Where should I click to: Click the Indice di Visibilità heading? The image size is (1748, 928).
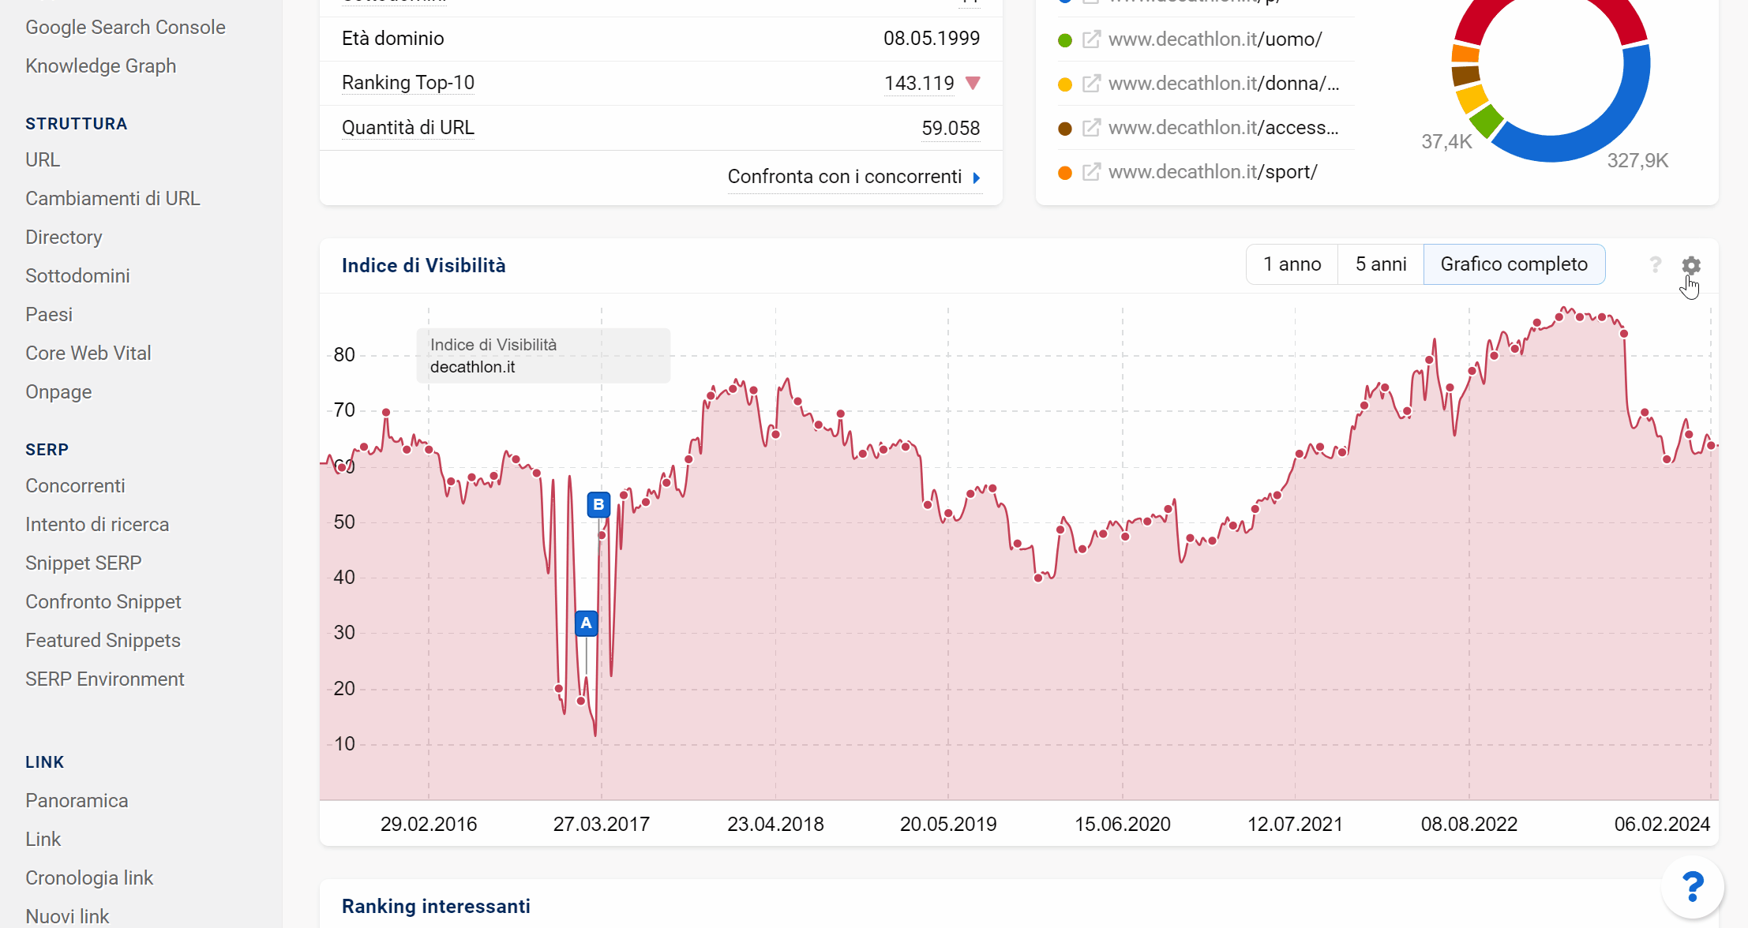coord(423,266)
